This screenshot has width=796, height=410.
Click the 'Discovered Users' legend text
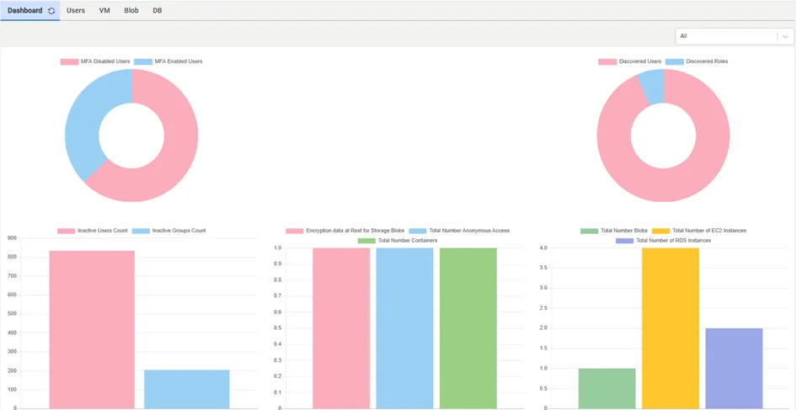point(640,61)
